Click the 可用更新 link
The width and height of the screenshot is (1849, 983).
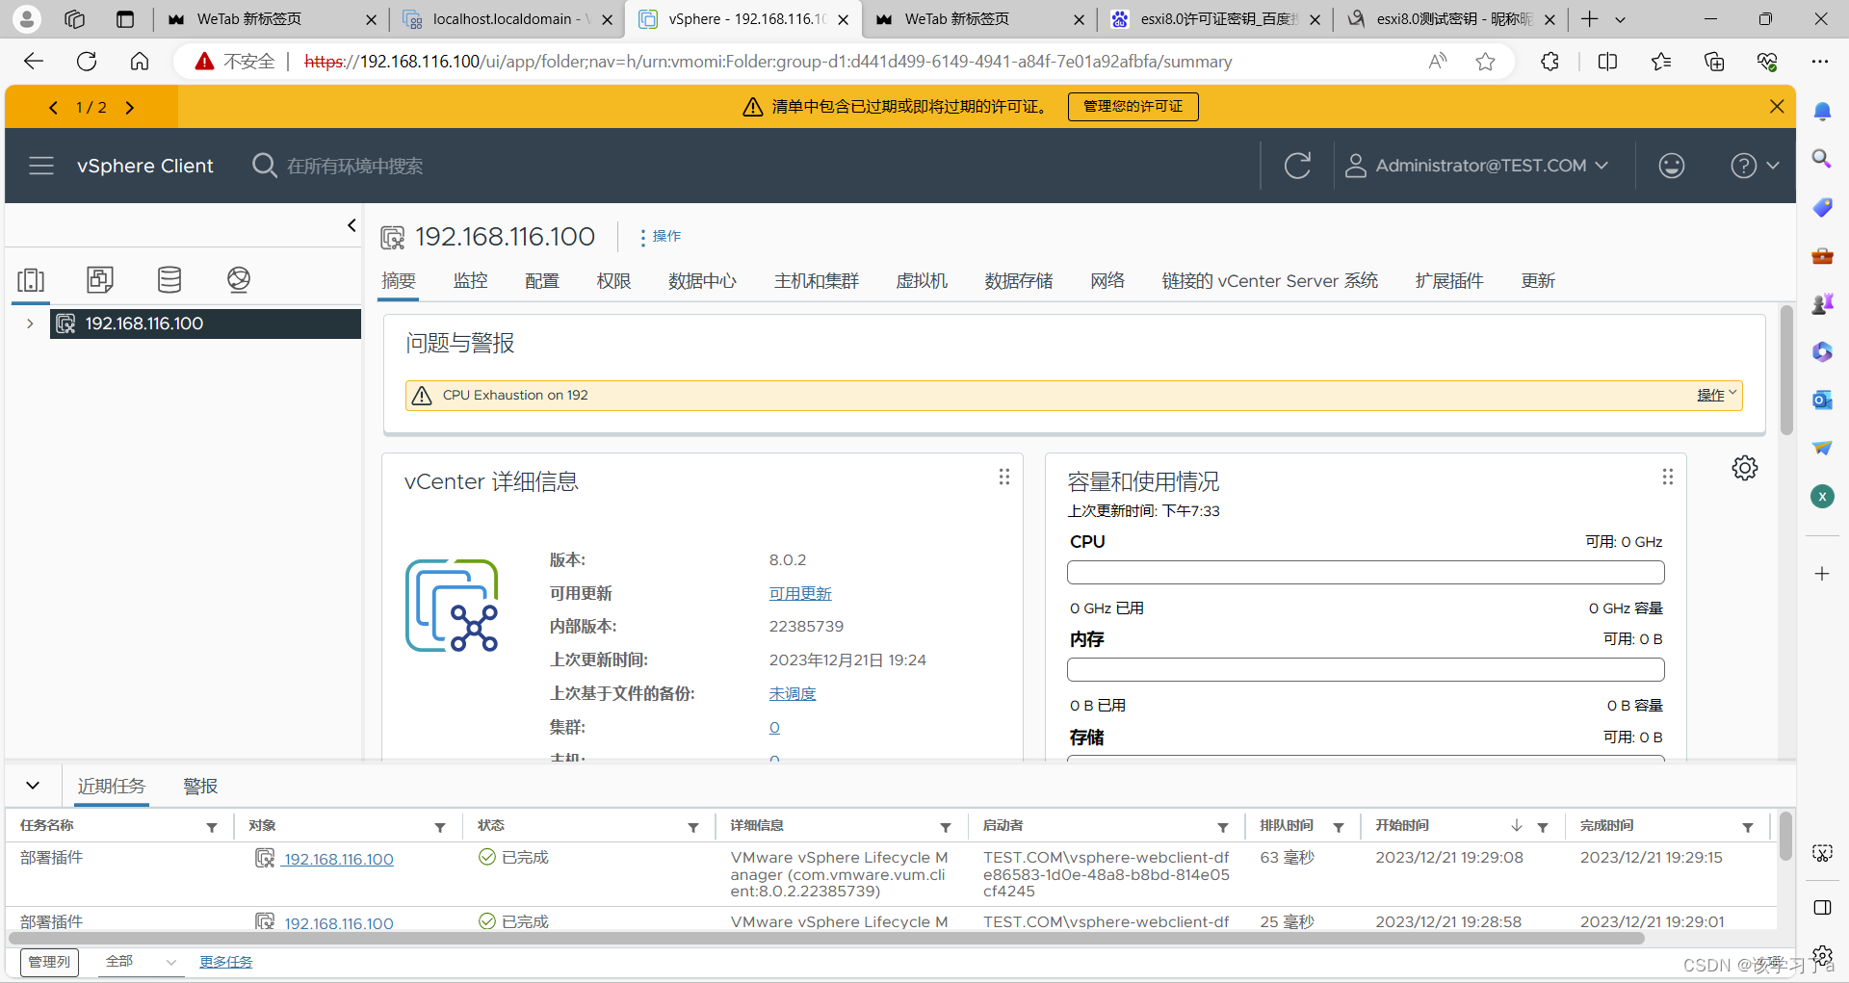(x=799, y=594)
